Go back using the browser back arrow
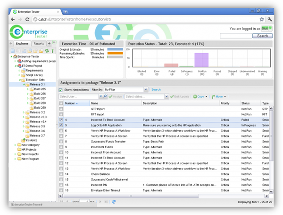Viewport: 283px width, 215px height. (13, 19)
